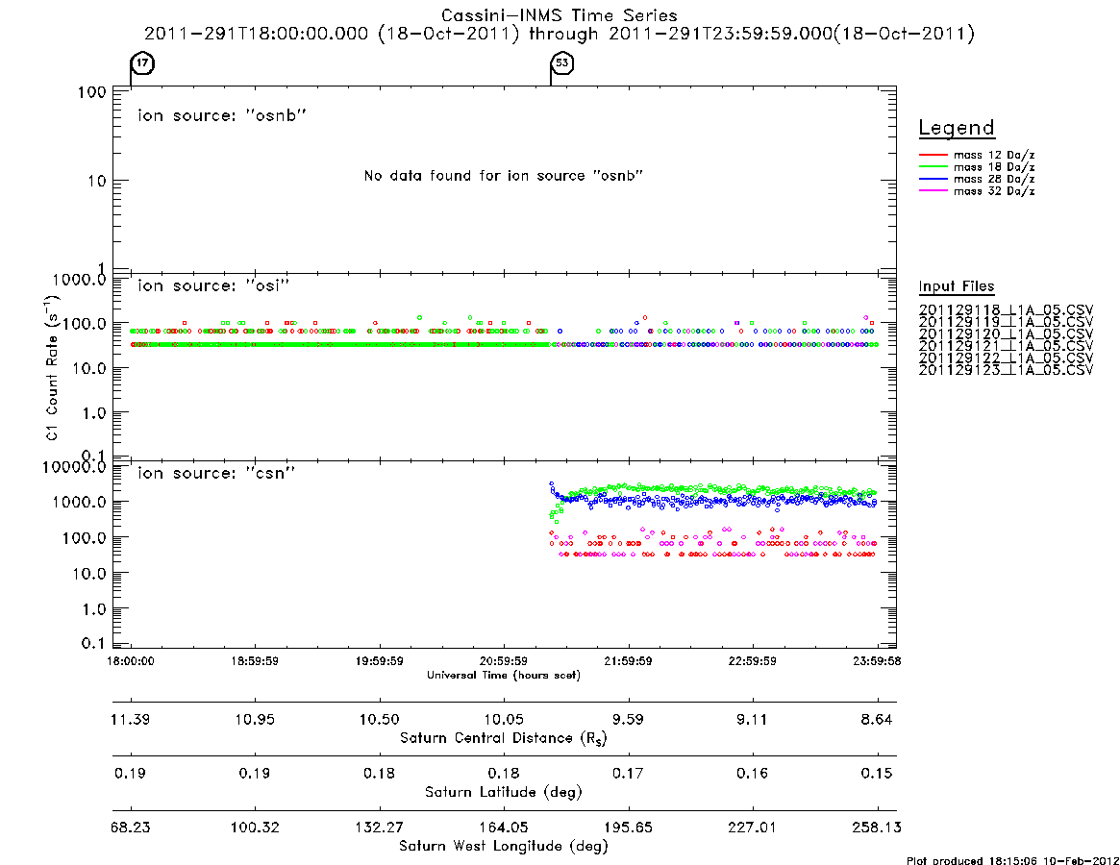Click the 'ion source: "csn"' panel label
1120x865 pixels.
(x=216, y=473)
